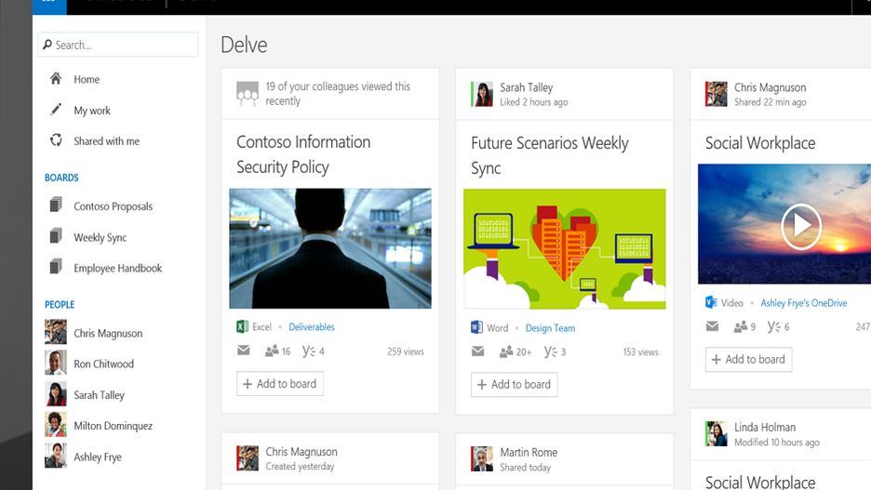Viewport: 871px width, 490px height.
Task: Click the Yammer icon on Future Scenarios card
Action: (x=550, y=351)
